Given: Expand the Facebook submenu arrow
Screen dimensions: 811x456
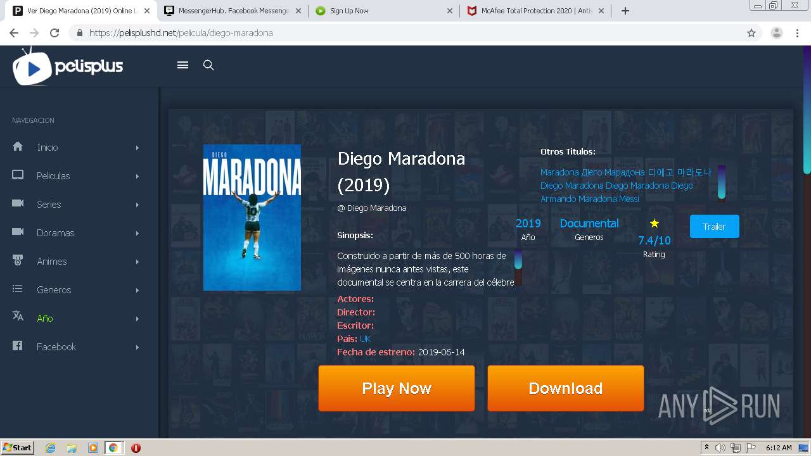Looking at the screenshot, I should coord(137,347).
